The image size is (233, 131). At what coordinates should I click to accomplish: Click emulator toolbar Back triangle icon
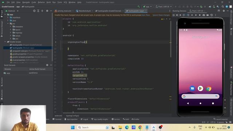(x=192, y=15)
